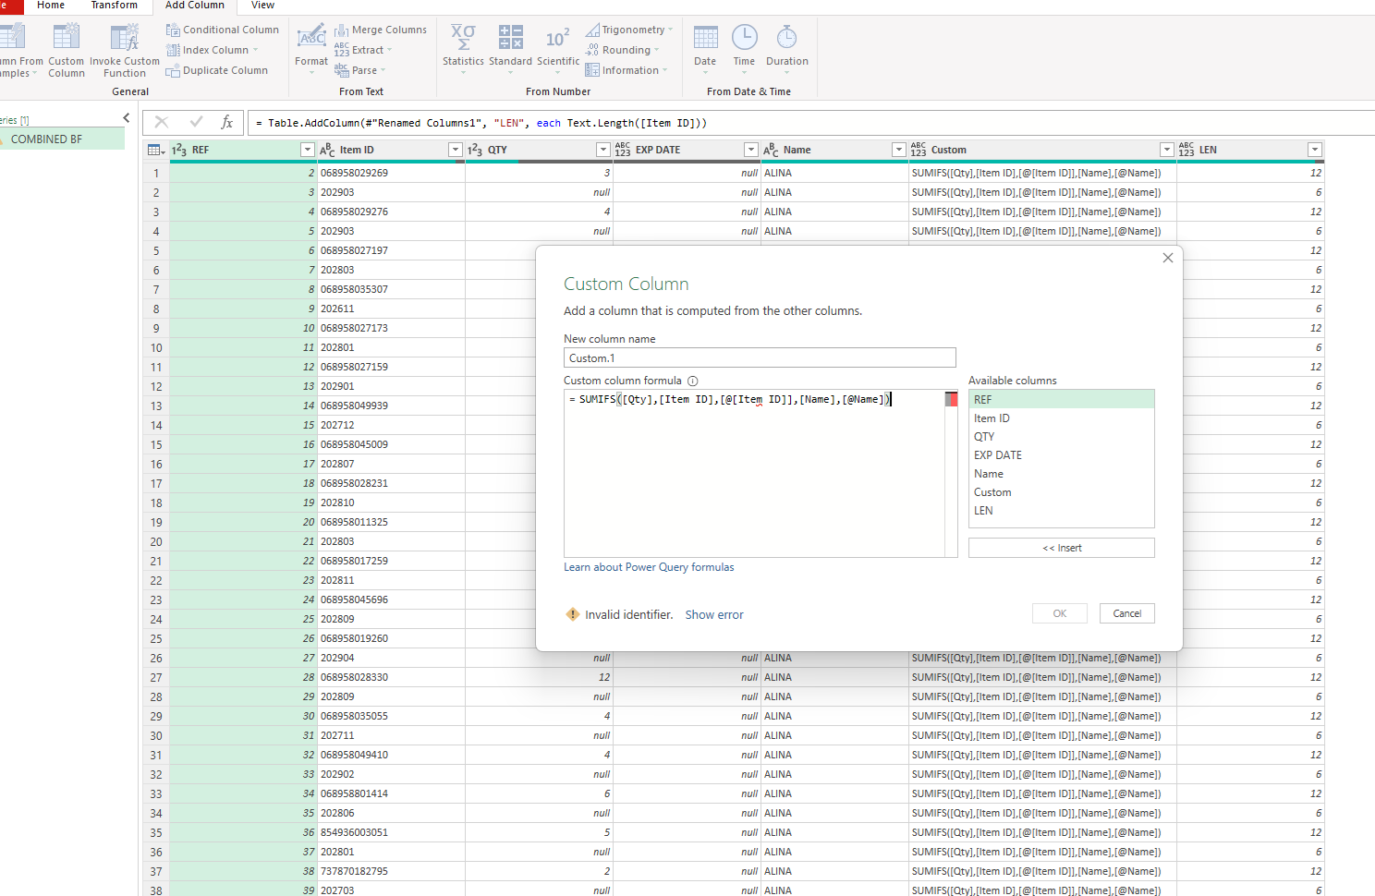
Task: Click the Show error link
Action: (714, 614)
